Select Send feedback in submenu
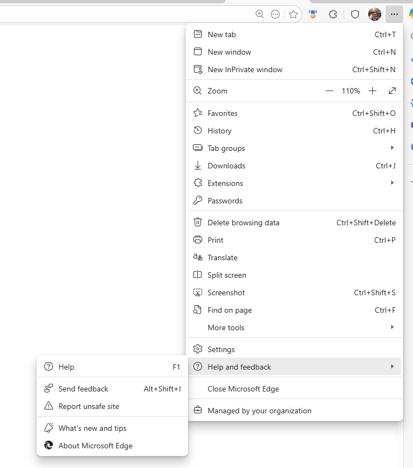Screen dimensions: 413x468 (x=112, y=389)
